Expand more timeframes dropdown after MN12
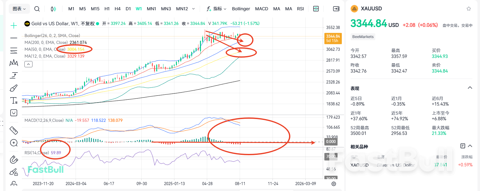The image size is (480, 191). [193, 9]
